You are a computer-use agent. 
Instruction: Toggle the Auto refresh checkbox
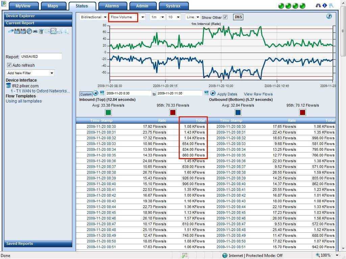[x=9, y=65]
